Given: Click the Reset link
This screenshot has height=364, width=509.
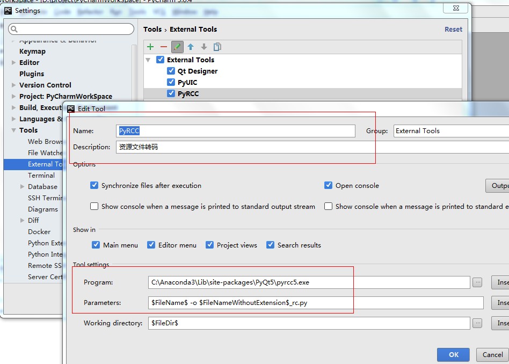Looking at the screenshot, I should (x=453, y=29).
